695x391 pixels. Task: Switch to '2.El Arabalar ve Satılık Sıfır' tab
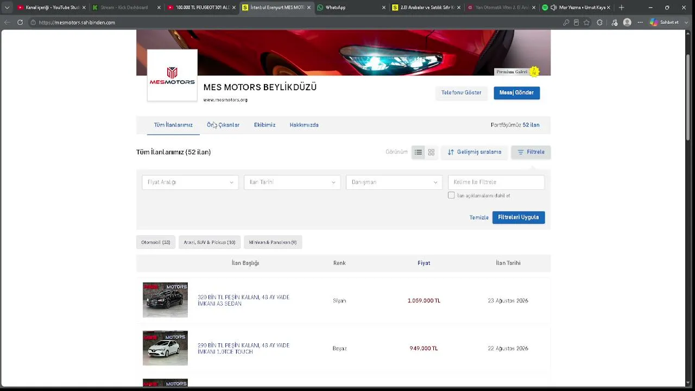[x=425, y=8]
